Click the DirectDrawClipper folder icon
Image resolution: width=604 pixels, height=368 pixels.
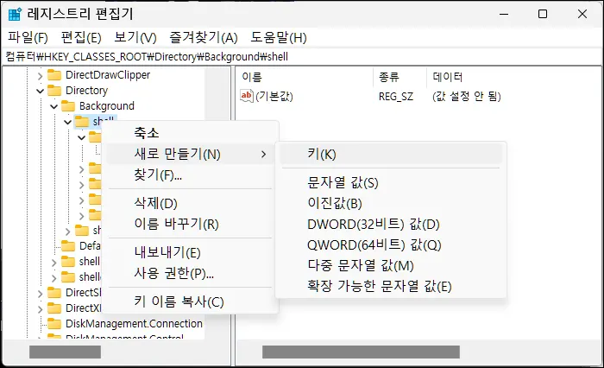point(54,75)
